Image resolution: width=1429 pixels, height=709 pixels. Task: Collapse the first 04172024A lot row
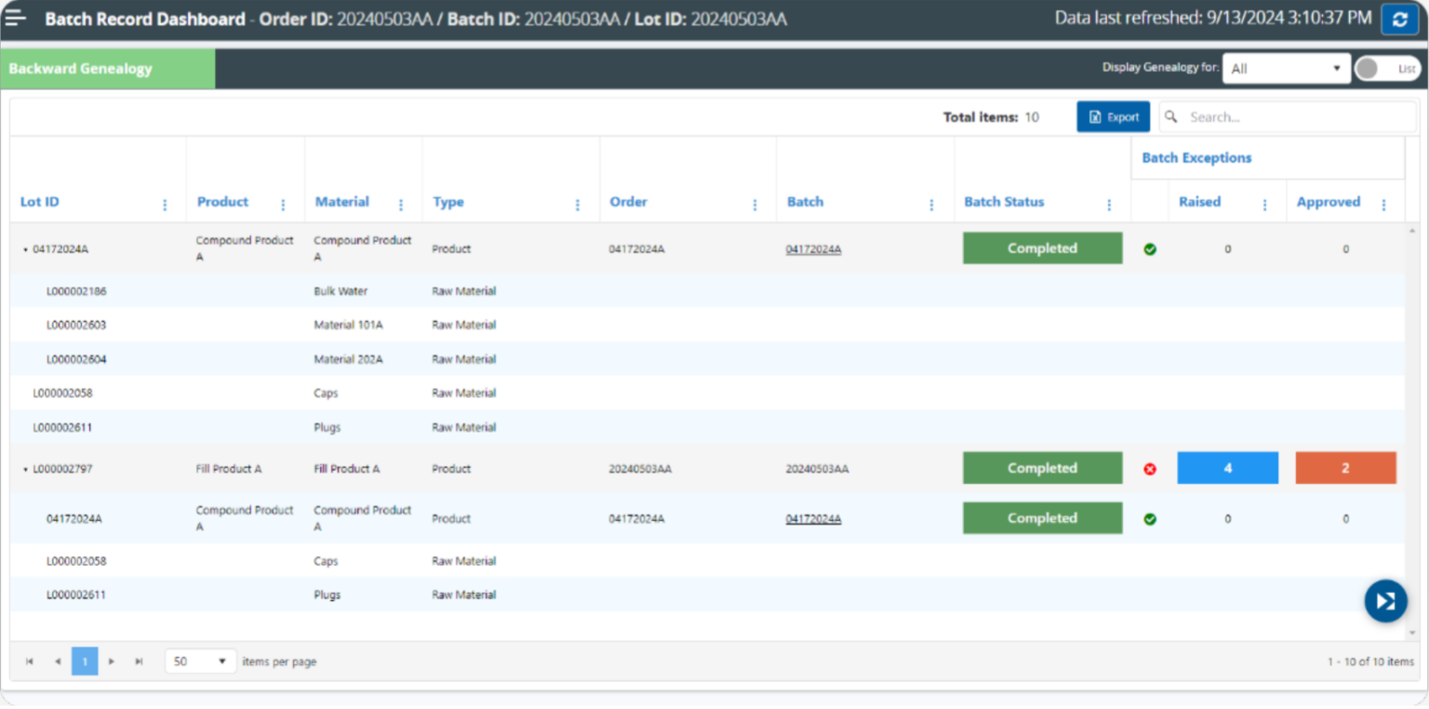(25, 249)
